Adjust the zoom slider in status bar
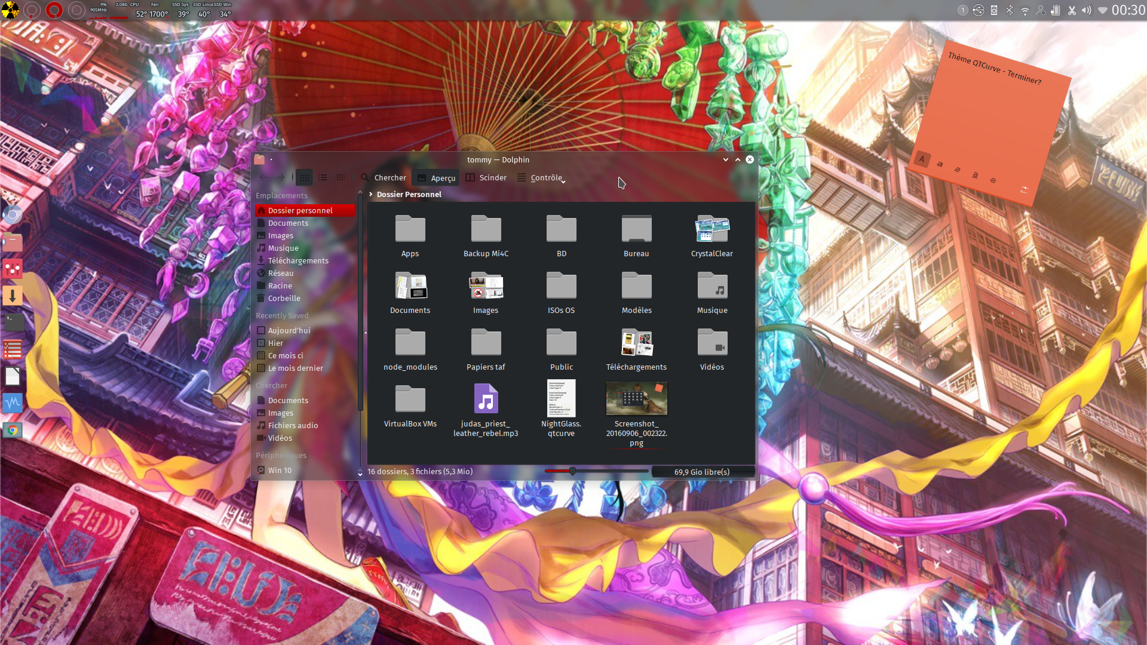Image resolution: width=1147 pixels, height=645 pixels. [596, 471]
